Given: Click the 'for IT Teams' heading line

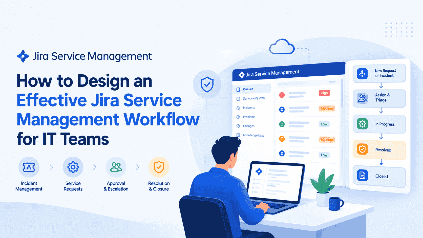Looking at the screenshot, I should click(63, 139).
